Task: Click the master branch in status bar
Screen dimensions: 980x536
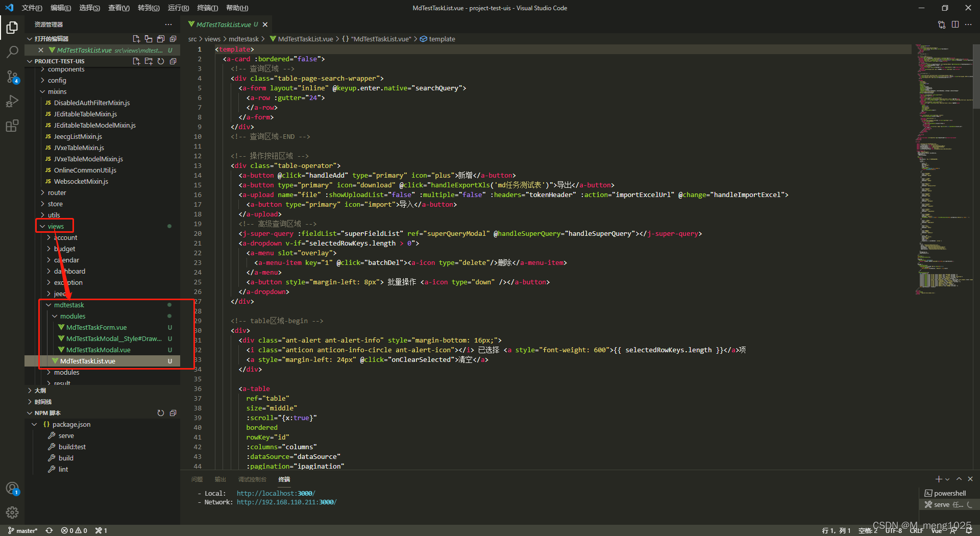Action: [x=22, y=530]
